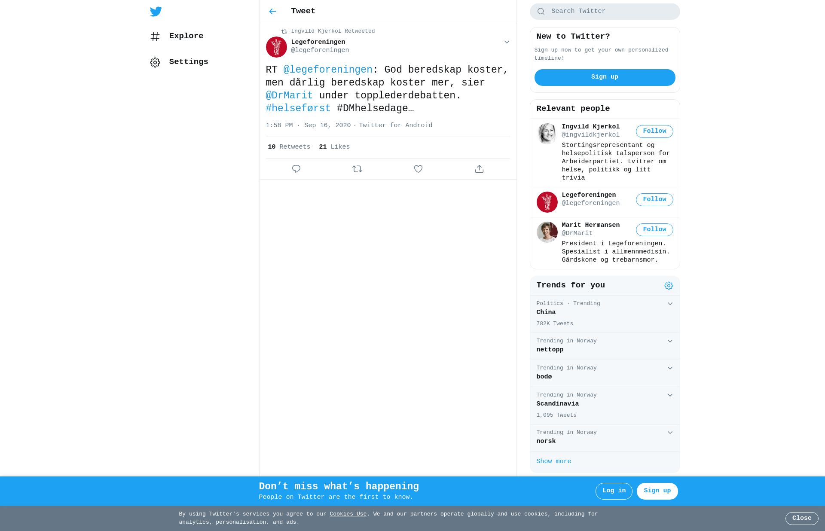The height and width of the screenshot is (531, 825).
Task: Show more trends
Action: coord(553,461)
